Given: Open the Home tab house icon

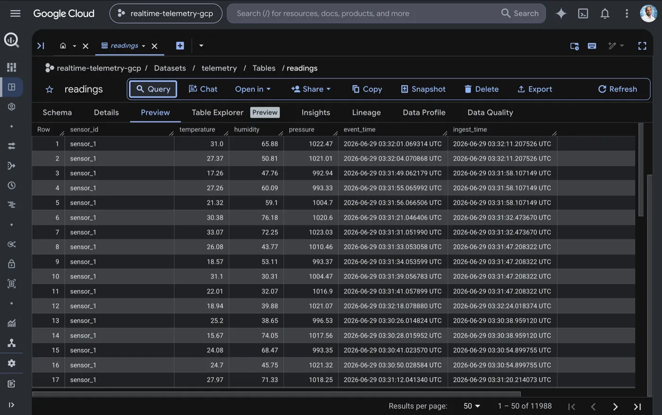Looking at the screenshot, I should tap(63, 46).
